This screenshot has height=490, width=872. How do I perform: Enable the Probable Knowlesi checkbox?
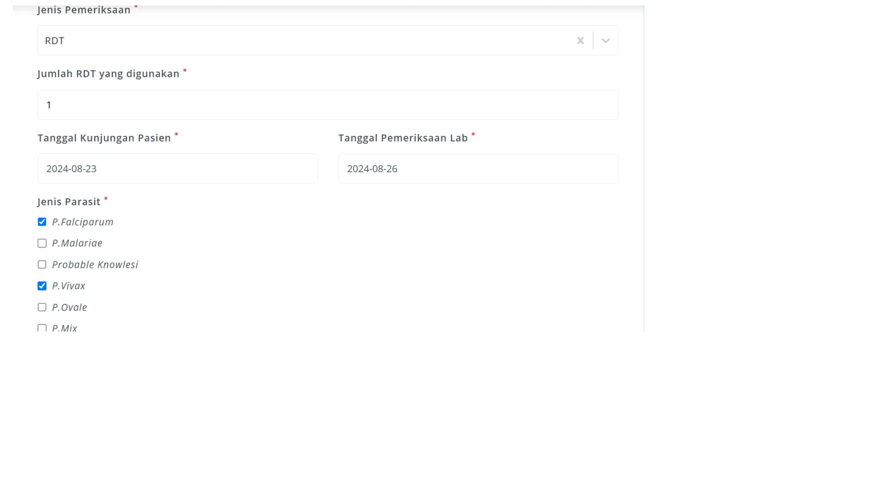[42, 265]
